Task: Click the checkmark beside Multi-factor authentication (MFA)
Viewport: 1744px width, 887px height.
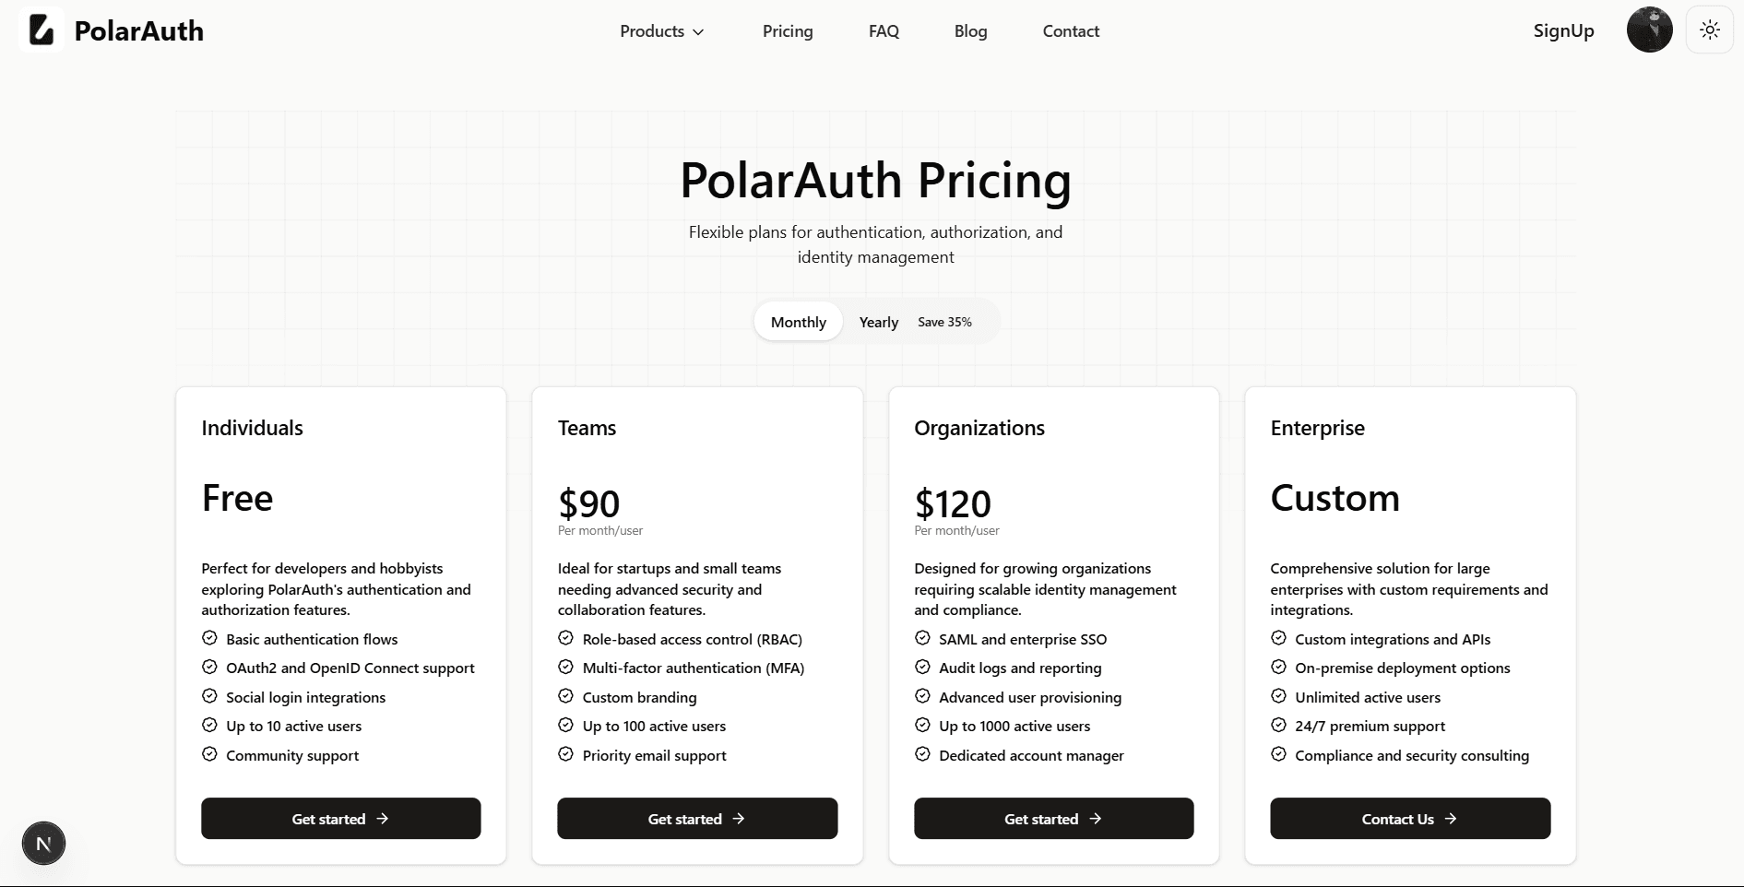Action: 564,667
